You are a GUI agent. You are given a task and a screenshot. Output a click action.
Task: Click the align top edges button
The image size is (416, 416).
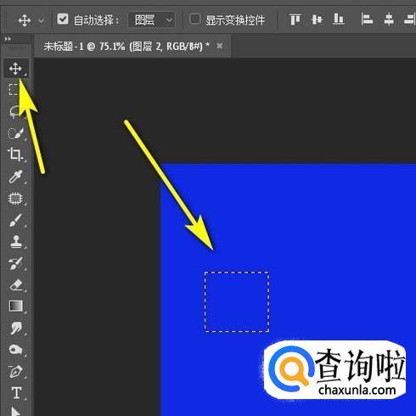[295, 20]
